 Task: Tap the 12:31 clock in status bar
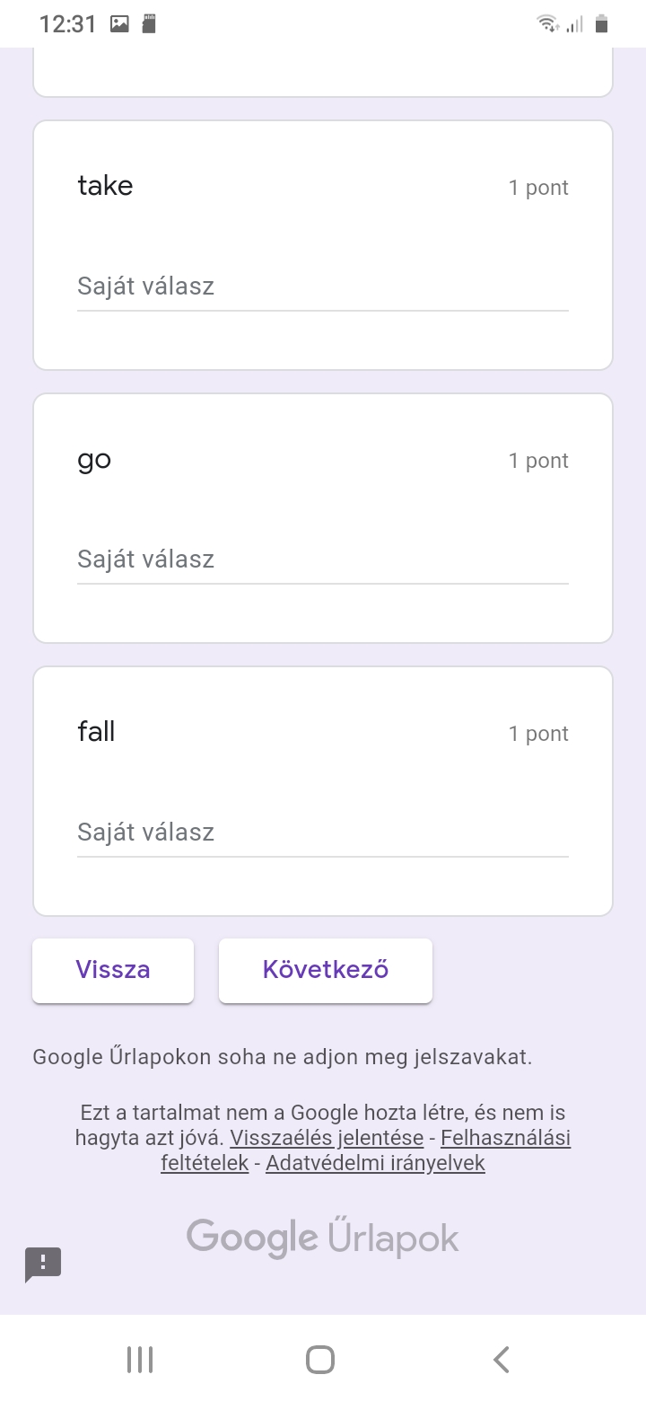coord(67,24)
